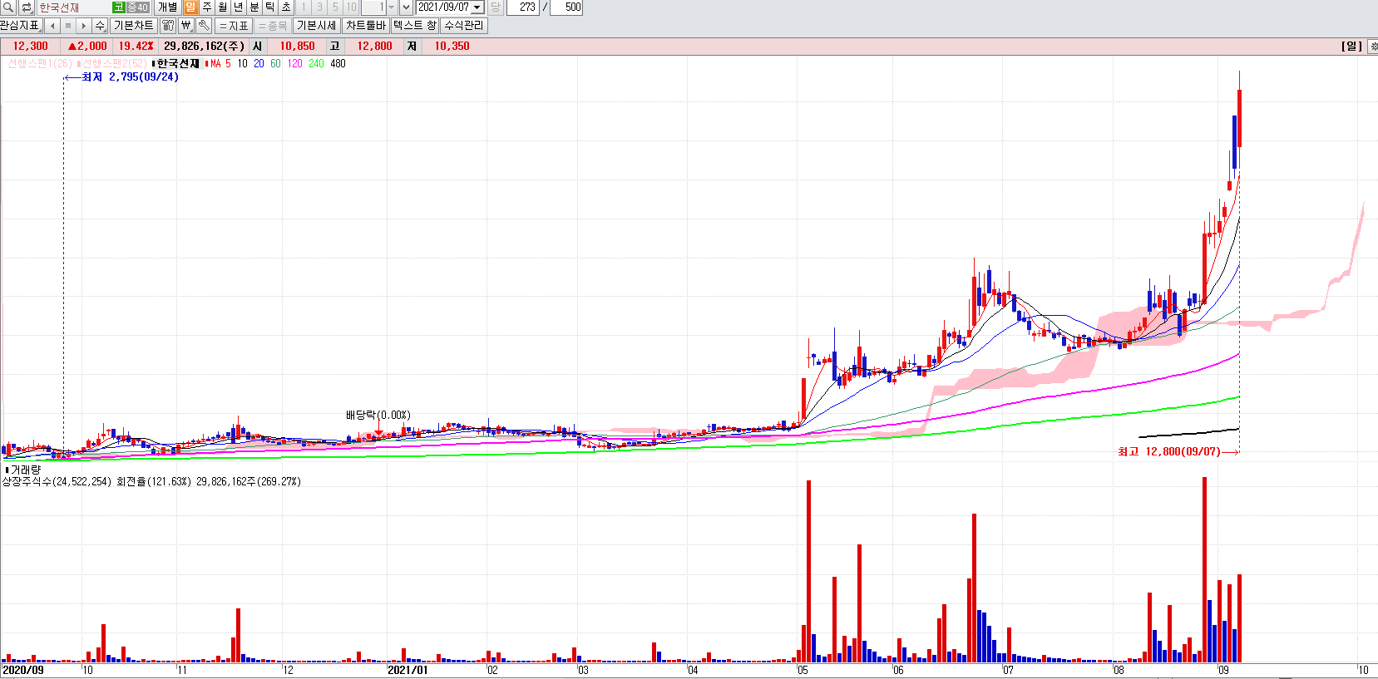
Task: Click the green 240 moving average legend
Action: point(316,64)
